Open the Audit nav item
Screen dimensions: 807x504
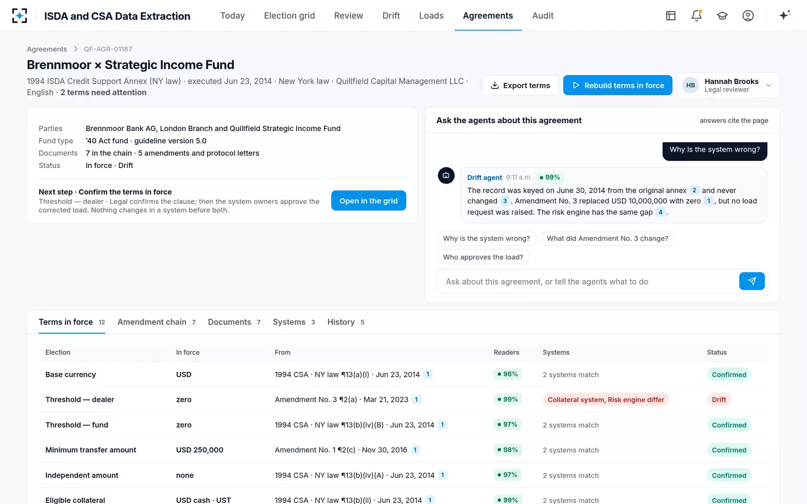543,16
